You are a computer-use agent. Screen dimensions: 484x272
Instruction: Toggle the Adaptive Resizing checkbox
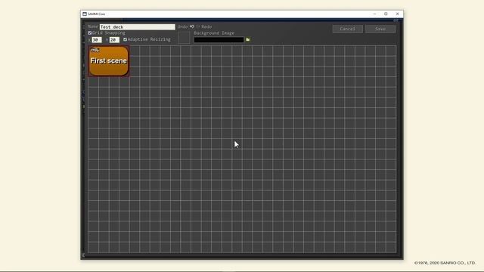click(125, 39)
